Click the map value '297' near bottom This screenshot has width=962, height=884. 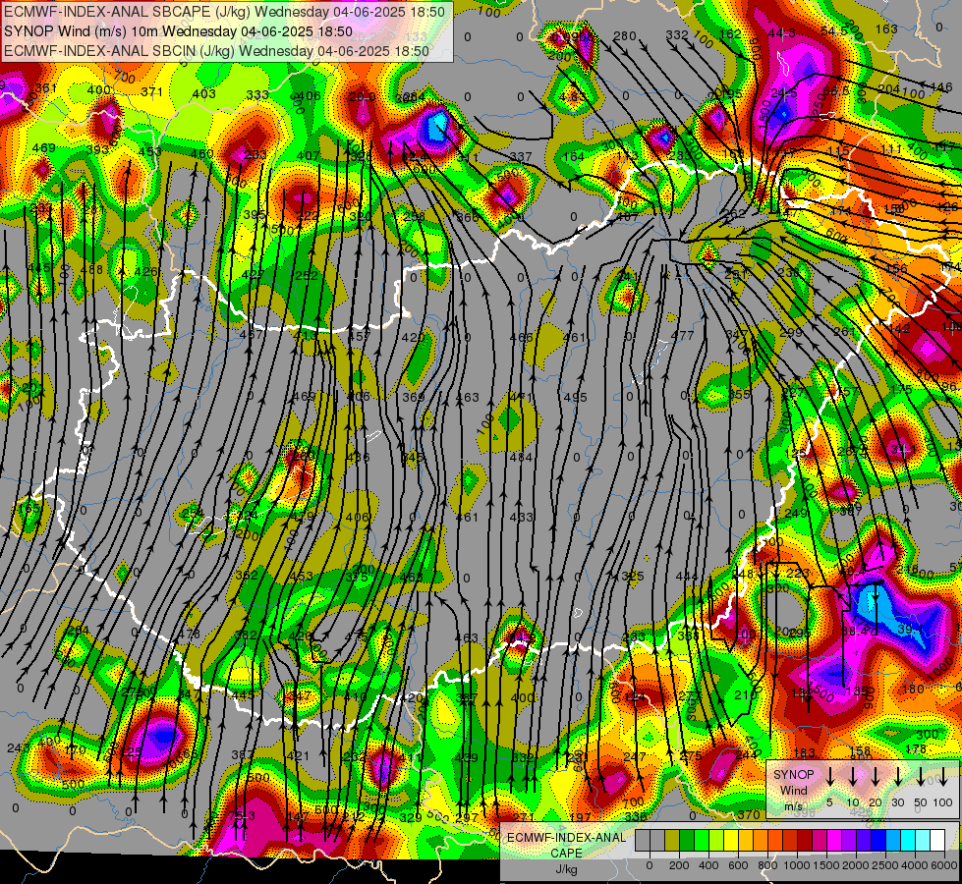[x=467, y=817]
